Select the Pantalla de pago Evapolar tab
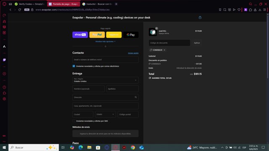 pyautogui.click(x=63, y=4)
